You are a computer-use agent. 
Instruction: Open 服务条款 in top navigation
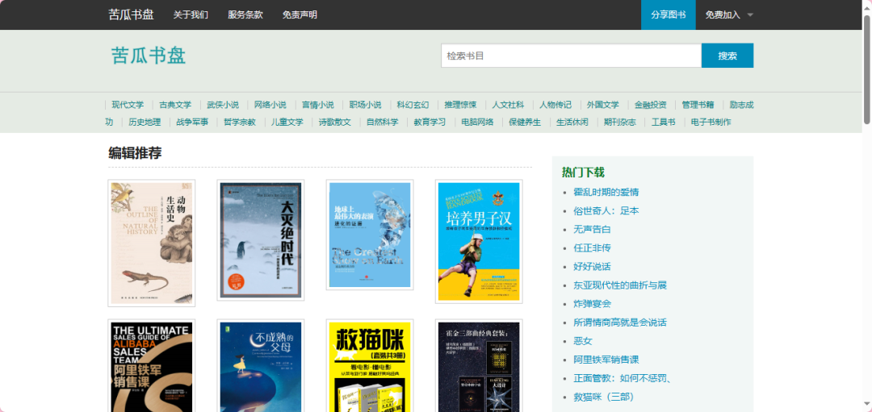click(x=245, y=15)
